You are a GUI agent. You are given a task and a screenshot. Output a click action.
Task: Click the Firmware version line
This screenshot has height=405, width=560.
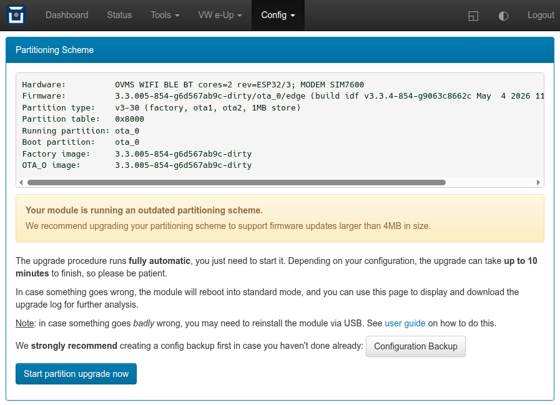pyautogui.click(x=283, y=95)
